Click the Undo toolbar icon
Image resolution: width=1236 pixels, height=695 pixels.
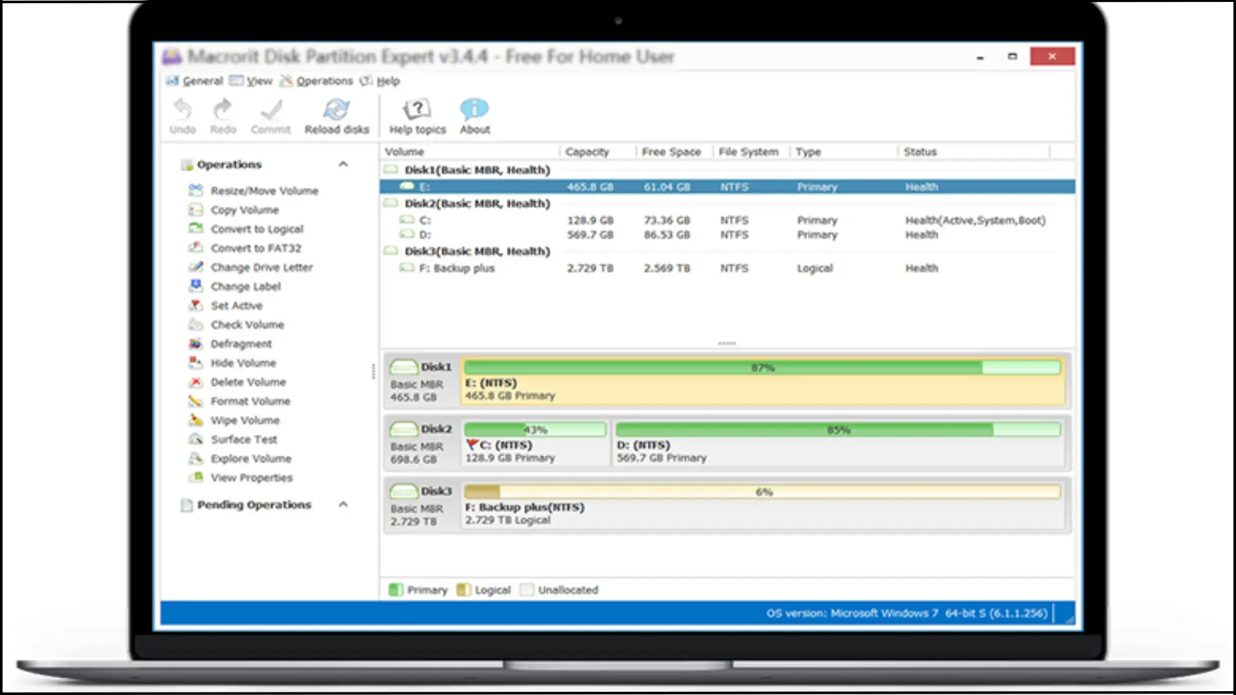(182, 116)
